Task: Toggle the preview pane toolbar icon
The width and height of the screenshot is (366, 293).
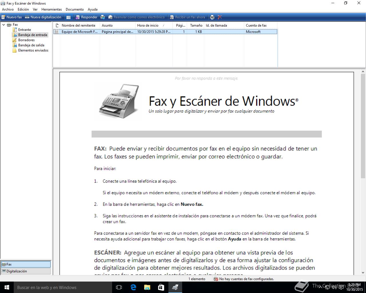Action: [69, 17]
